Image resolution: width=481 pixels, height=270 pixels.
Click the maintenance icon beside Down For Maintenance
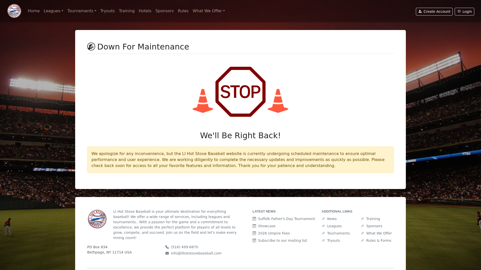coord(91,46)
